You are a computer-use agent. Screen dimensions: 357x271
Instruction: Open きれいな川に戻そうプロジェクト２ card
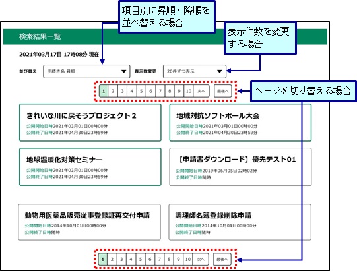[90, 123]
